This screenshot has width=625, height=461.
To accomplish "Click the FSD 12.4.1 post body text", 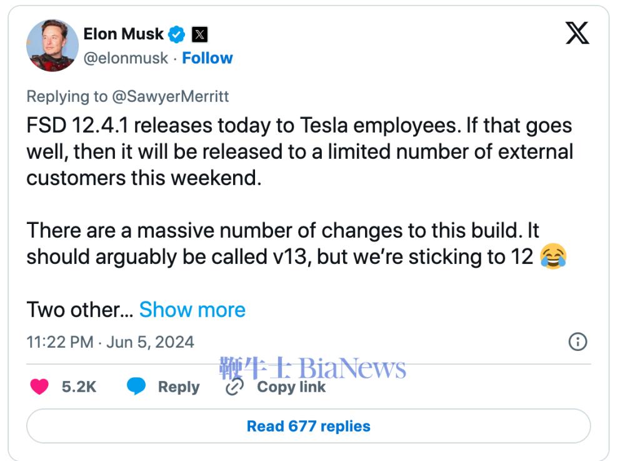I will (299, 152).
